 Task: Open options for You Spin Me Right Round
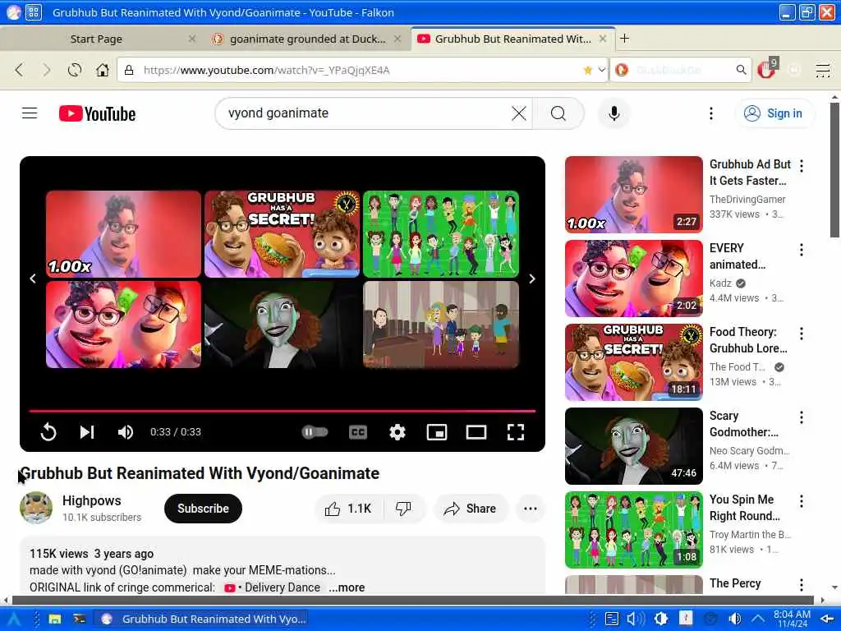[802, 501]
